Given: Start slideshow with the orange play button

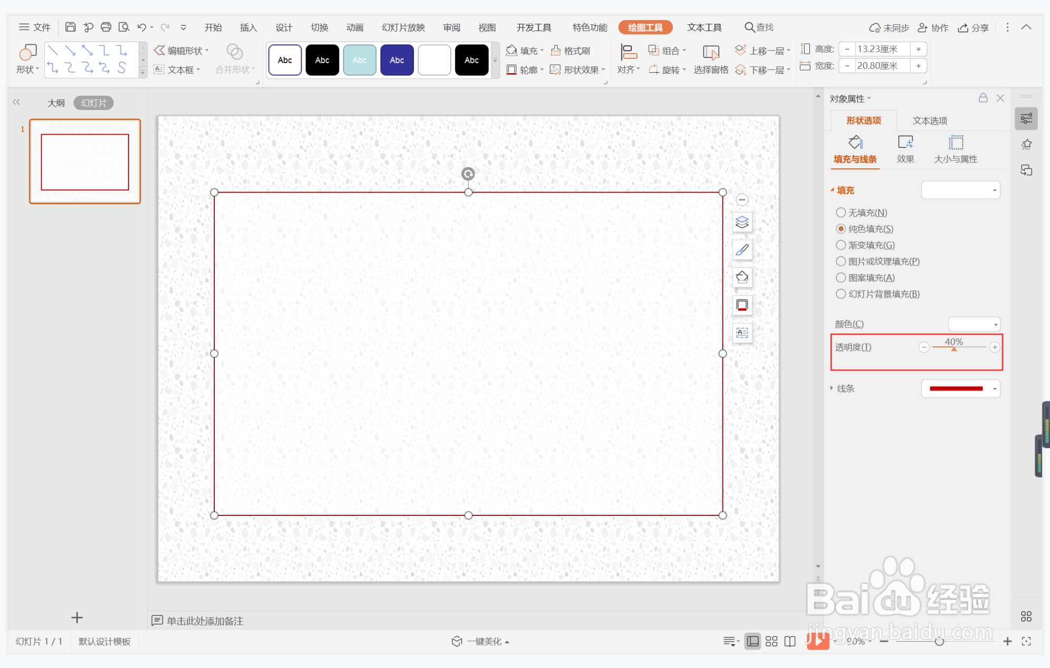Looking at the screenshot, I should pos(817,641).
